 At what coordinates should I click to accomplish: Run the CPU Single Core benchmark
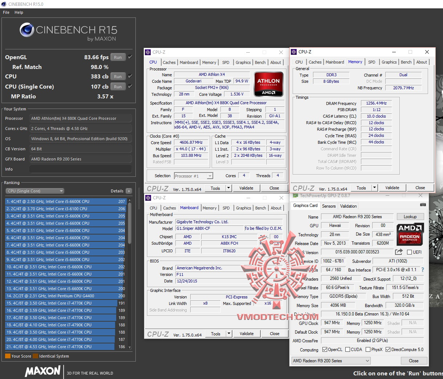[x=118, y=86]
